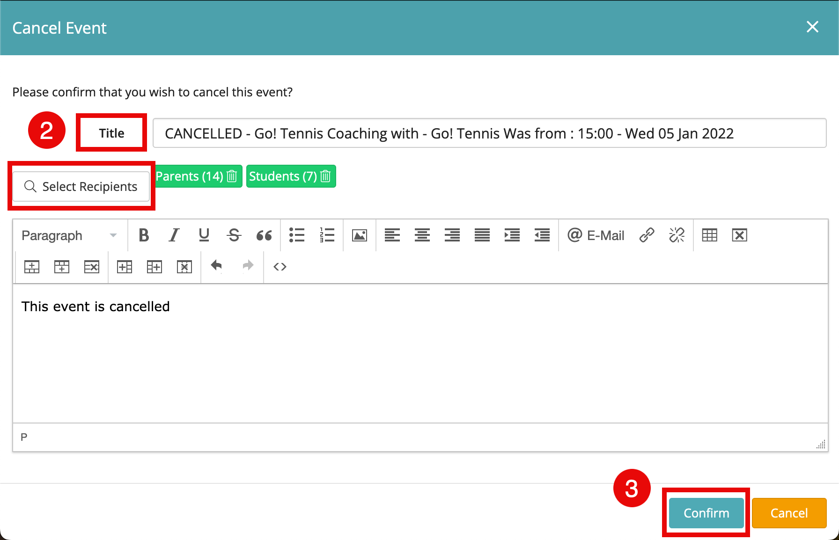Close the Cancel Event dialog
The height and width of the screenshot is (540, 839).
(812, 27)
